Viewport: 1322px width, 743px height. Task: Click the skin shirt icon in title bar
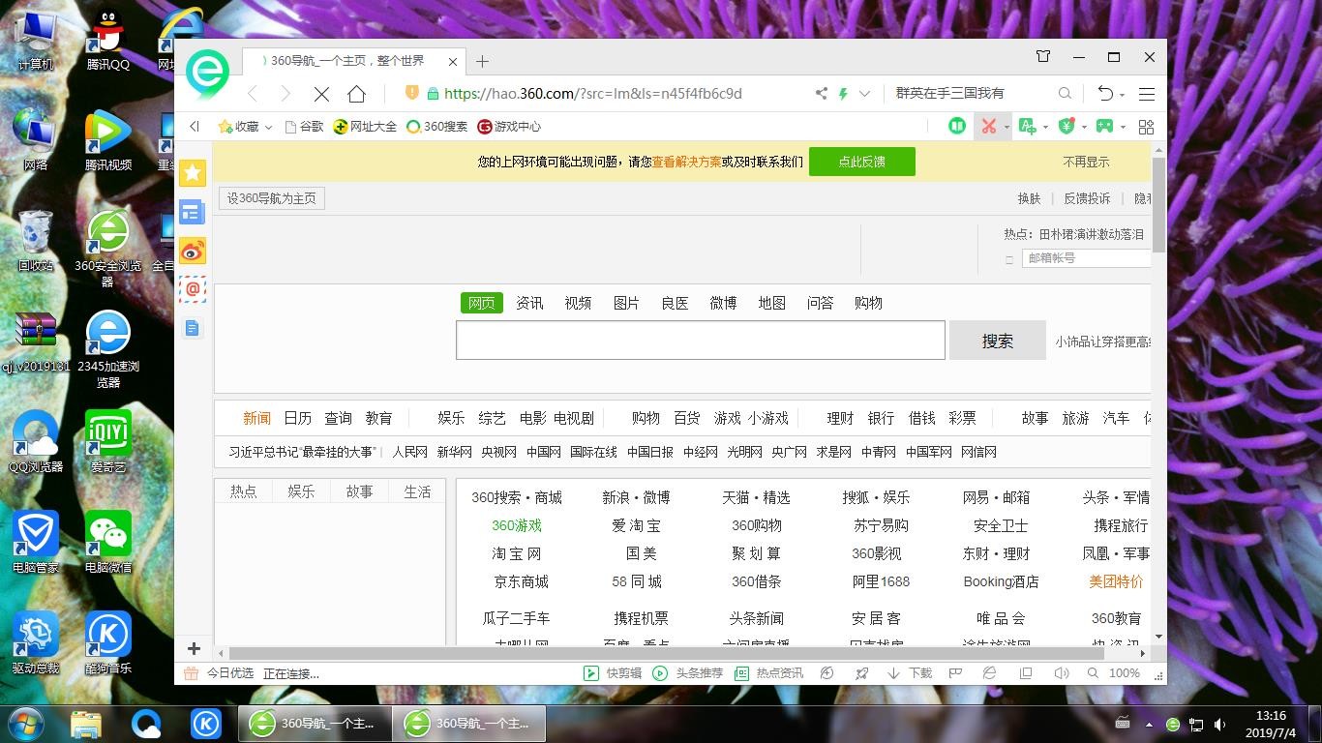(x=1043, y=57)
